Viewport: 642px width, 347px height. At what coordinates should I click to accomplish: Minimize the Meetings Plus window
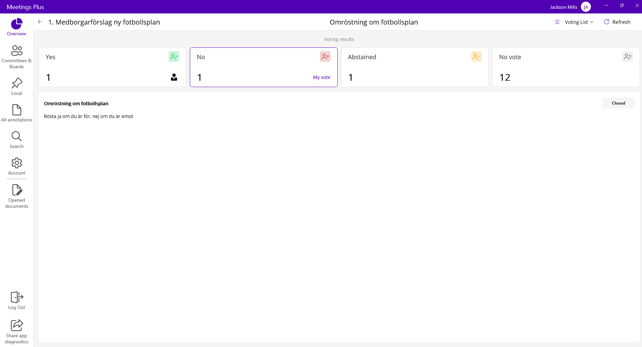tap(606, 5)
